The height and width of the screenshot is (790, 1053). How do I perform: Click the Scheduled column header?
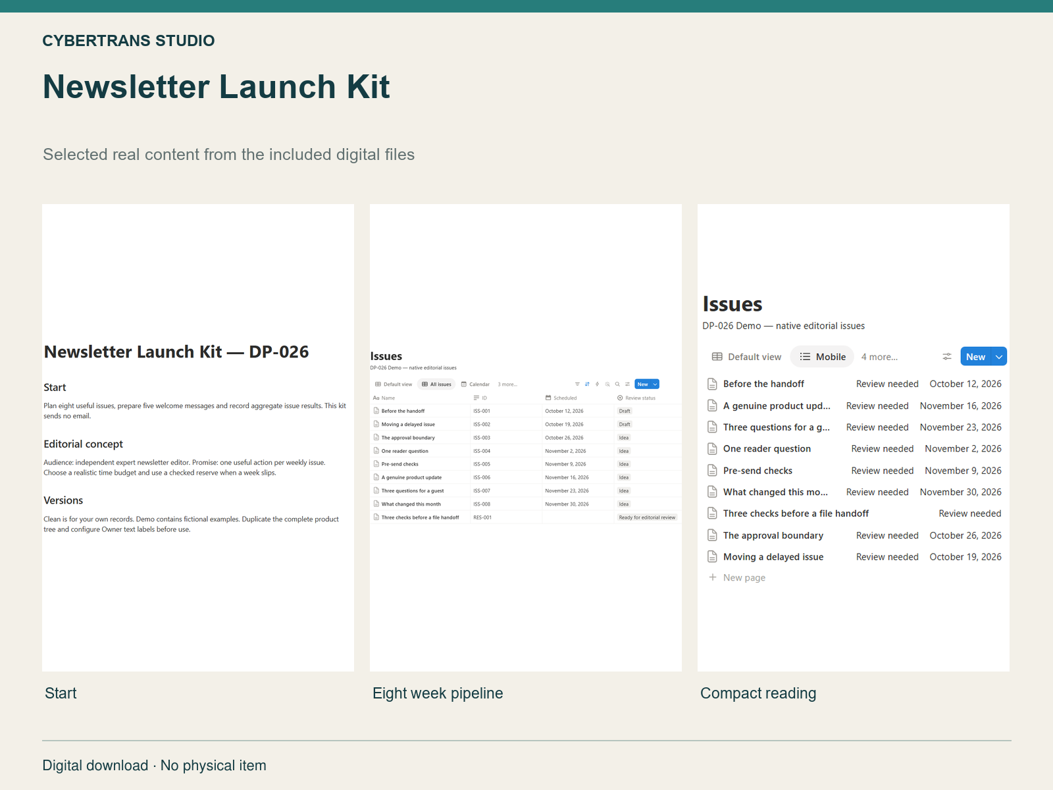pos(561,398)
